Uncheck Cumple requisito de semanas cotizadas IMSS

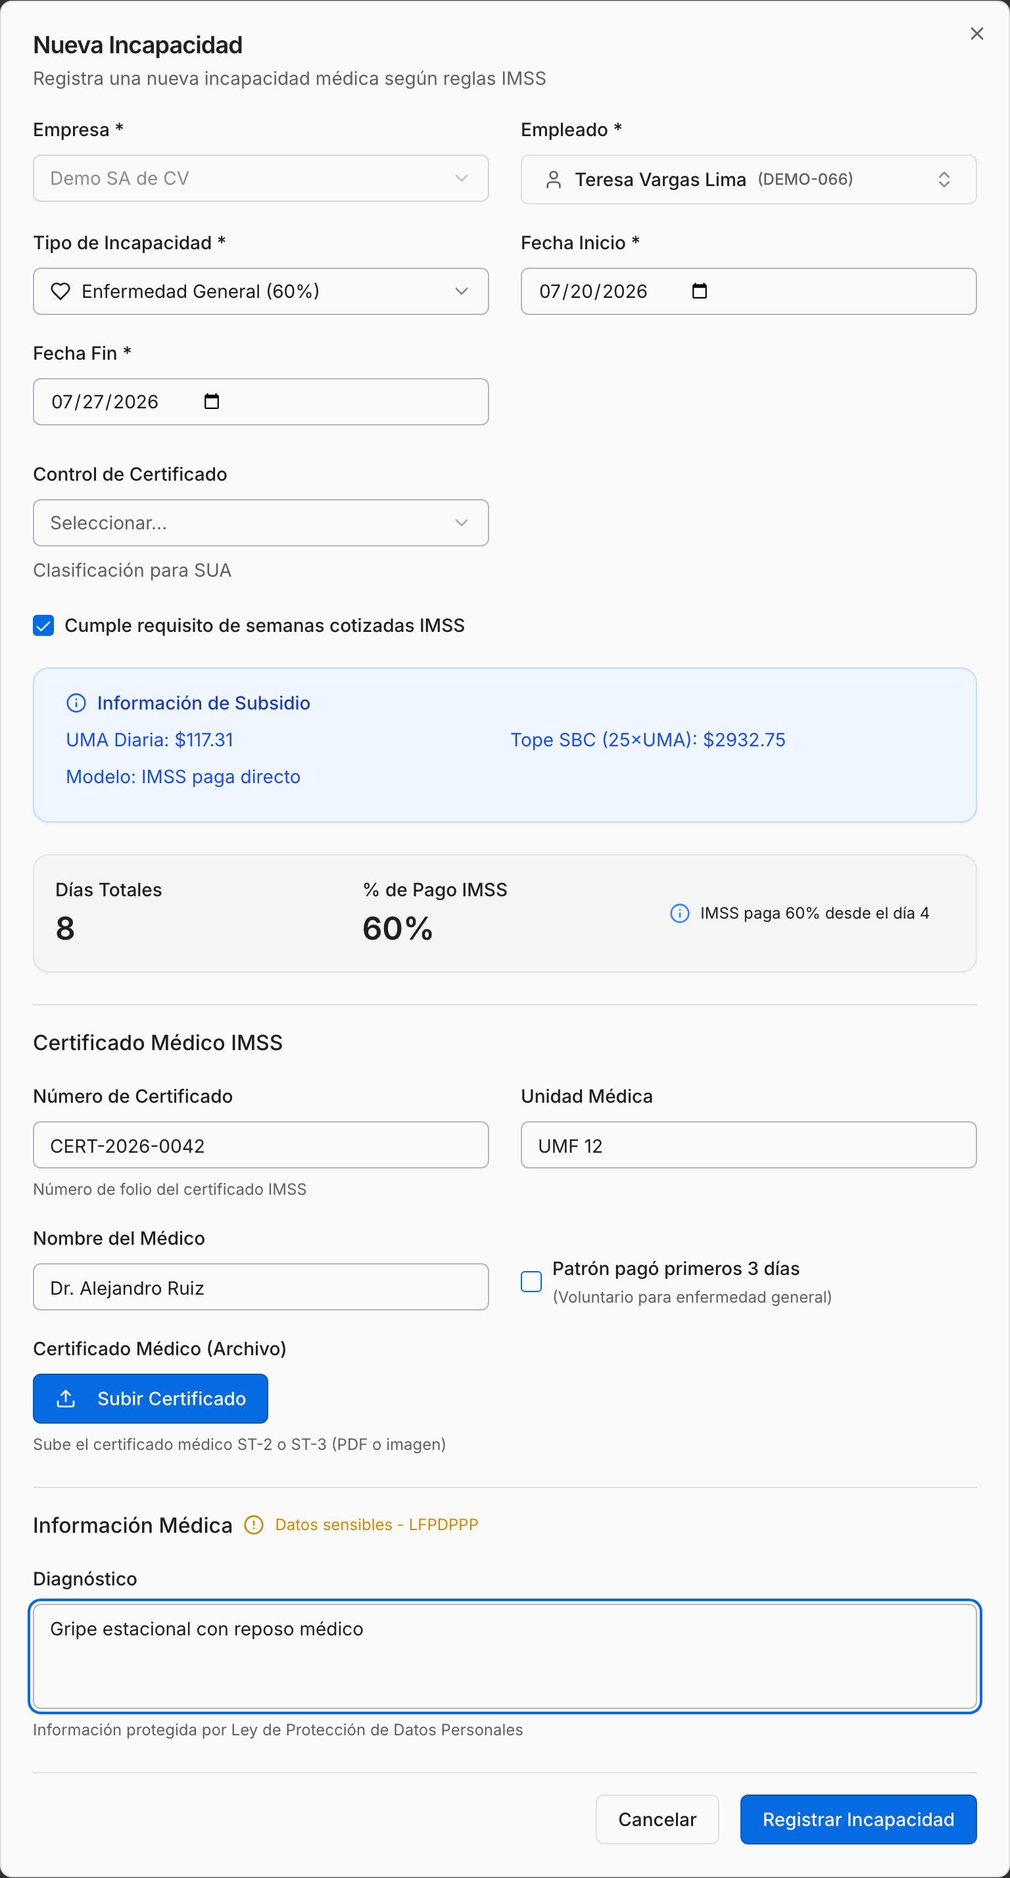point(44,625)
